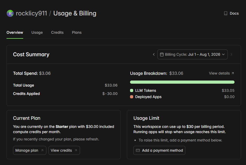Click the rocklicy911 avatar icon
Image resolution: width=246 pixels, height=165 pixels.
click(10, 13)
